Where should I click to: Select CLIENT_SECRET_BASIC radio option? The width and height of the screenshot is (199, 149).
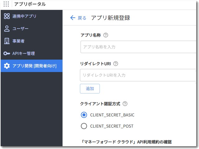[x=84, y=115]
